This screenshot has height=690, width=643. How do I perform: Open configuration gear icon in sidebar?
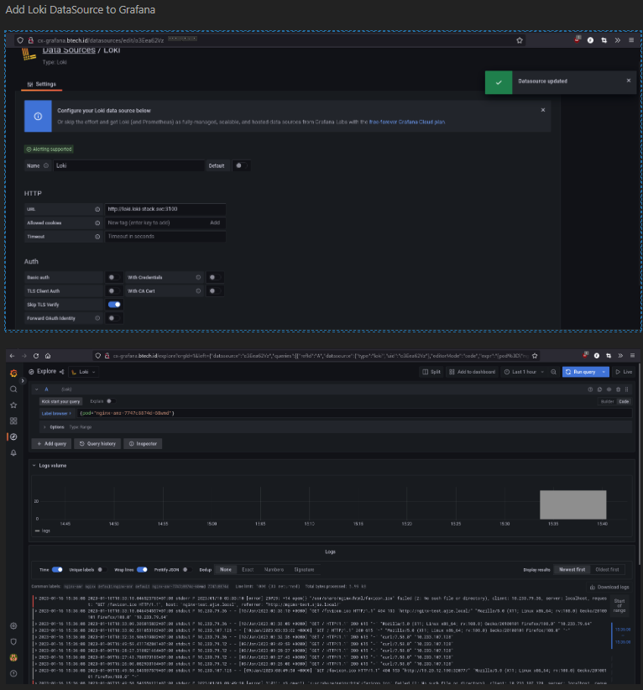(13, 625)
